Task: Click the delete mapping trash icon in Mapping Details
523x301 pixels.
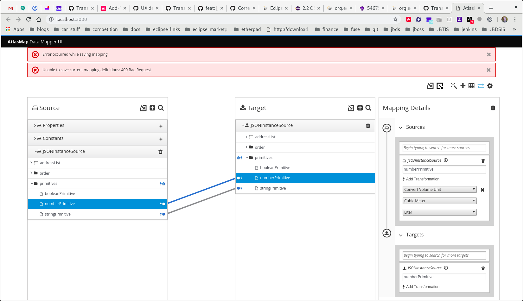Action: point(493,108)
